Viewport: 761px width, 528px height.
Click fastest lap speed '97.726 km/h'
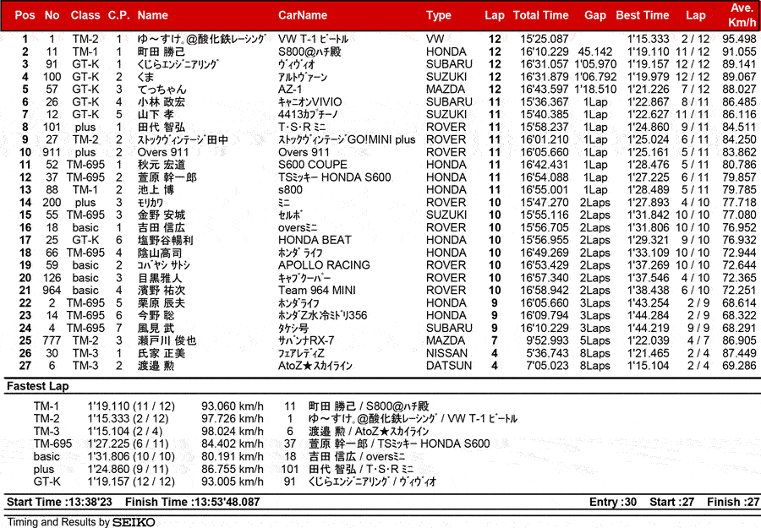pos(232,418)
